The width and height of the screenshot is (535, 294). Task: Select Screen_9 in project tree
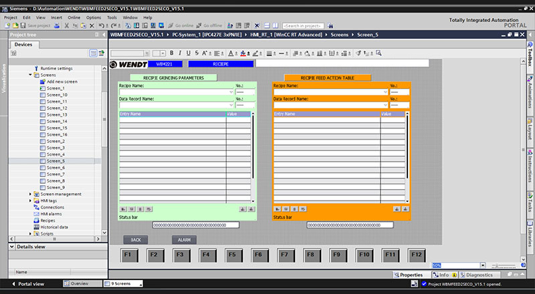(56, 187)
